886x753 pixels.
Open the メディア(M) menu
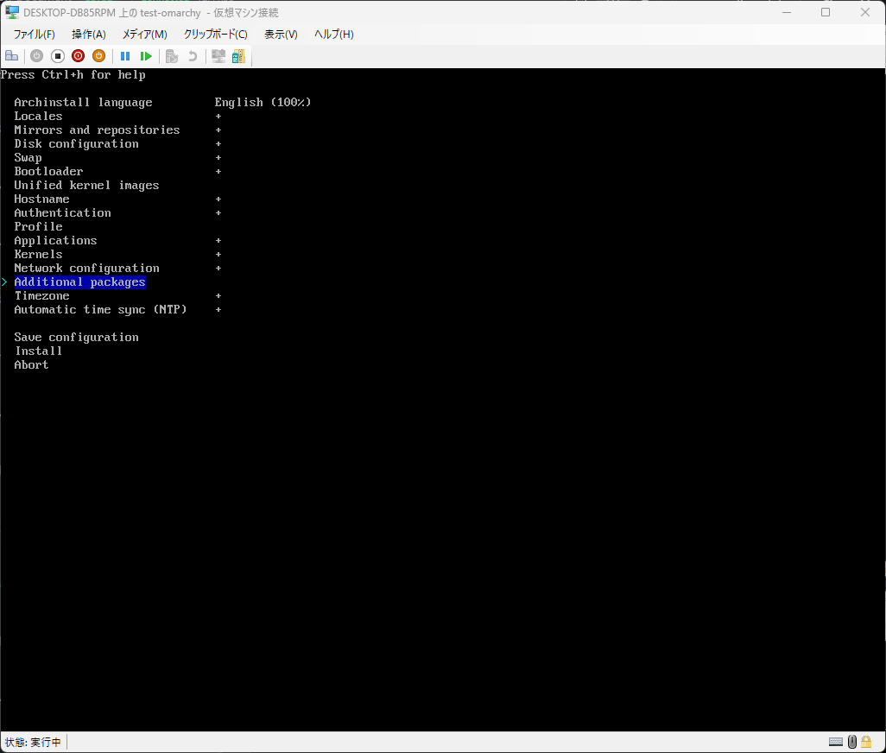point(145,35)
